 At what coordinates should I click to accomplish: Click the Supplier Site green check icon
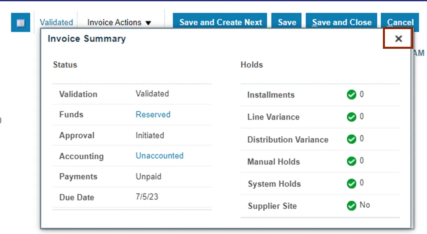click(x=351, y=206)
